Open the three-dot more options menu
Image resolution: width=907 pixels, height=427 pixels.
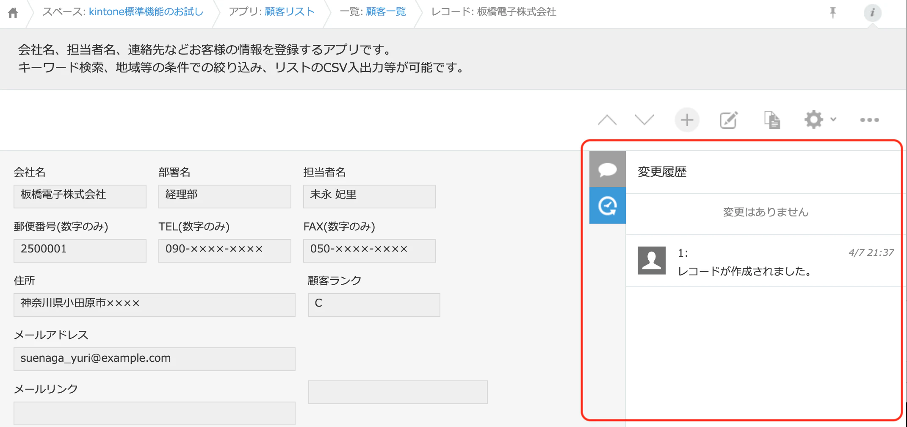[869, 120]
